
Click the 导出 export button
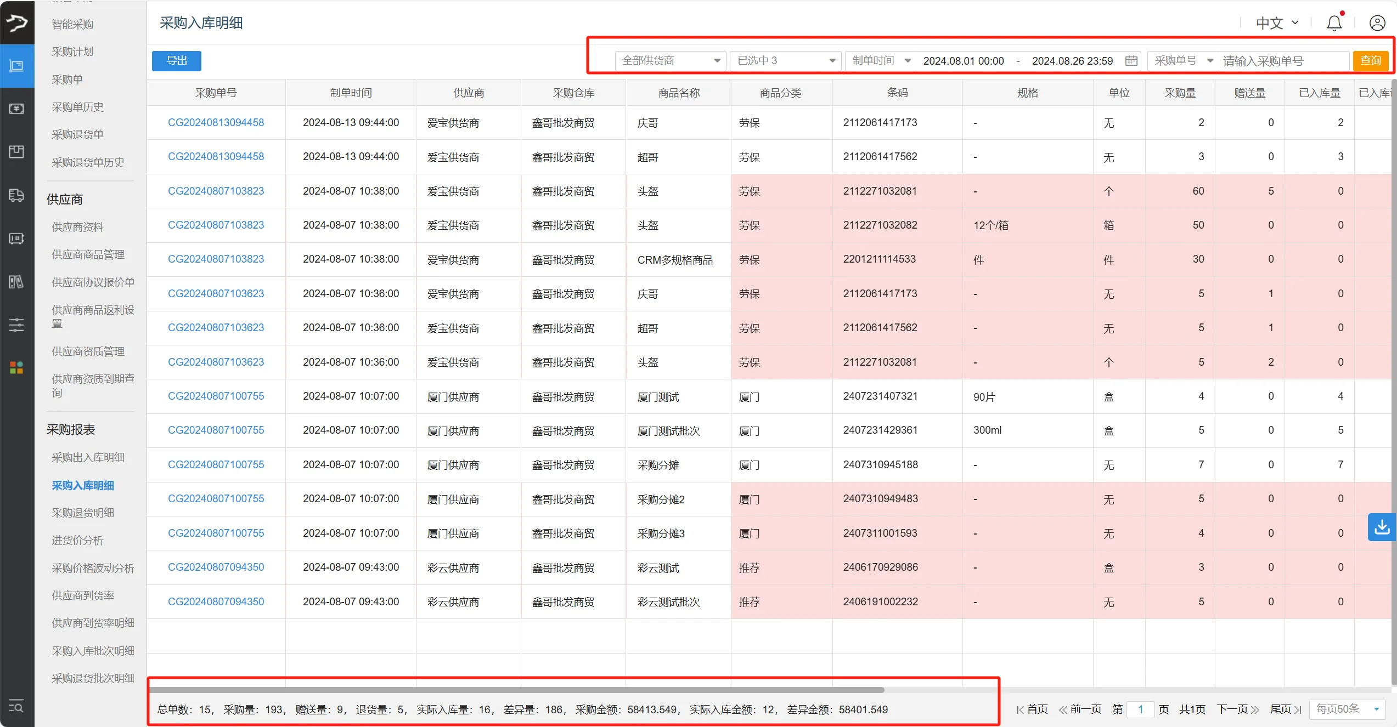tap(176, 60)
